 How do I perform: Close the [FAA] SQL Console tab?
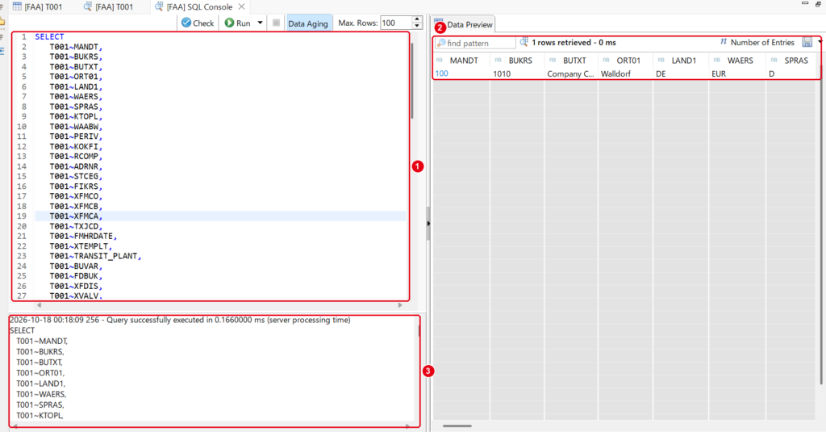coord(241,6)
